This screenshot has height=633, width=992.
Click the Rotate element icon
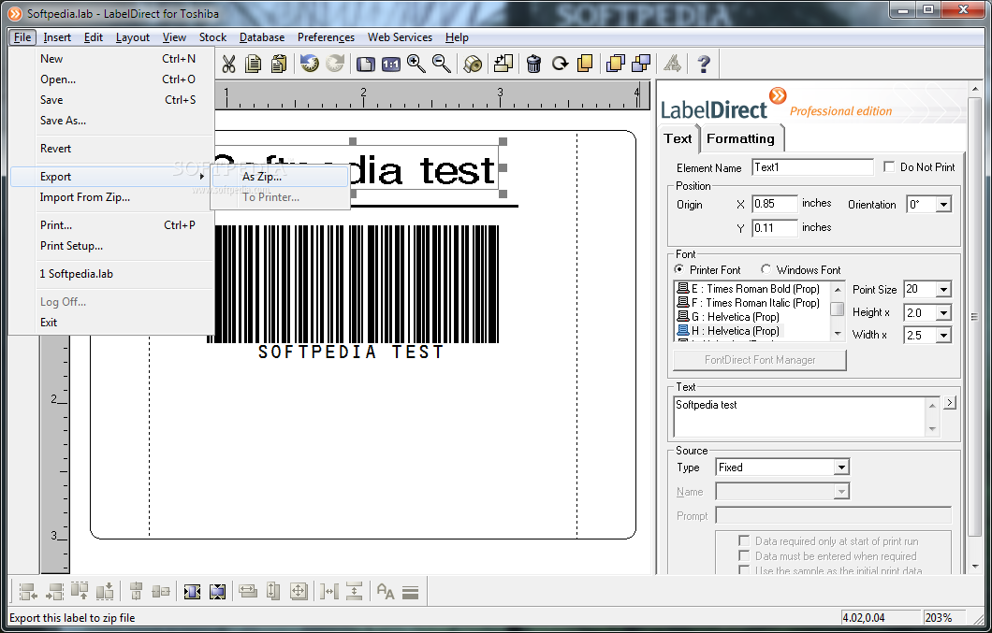[560, 64]
